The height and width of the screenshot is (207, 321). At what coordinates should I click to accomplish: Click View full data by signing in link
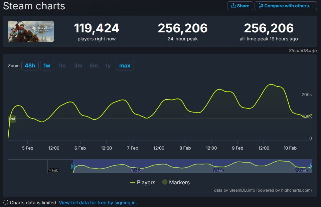(98, 203)
